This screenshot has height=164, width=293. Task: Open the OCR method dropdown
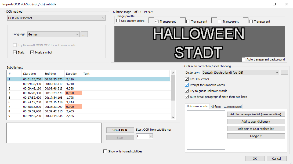[56, 18]
